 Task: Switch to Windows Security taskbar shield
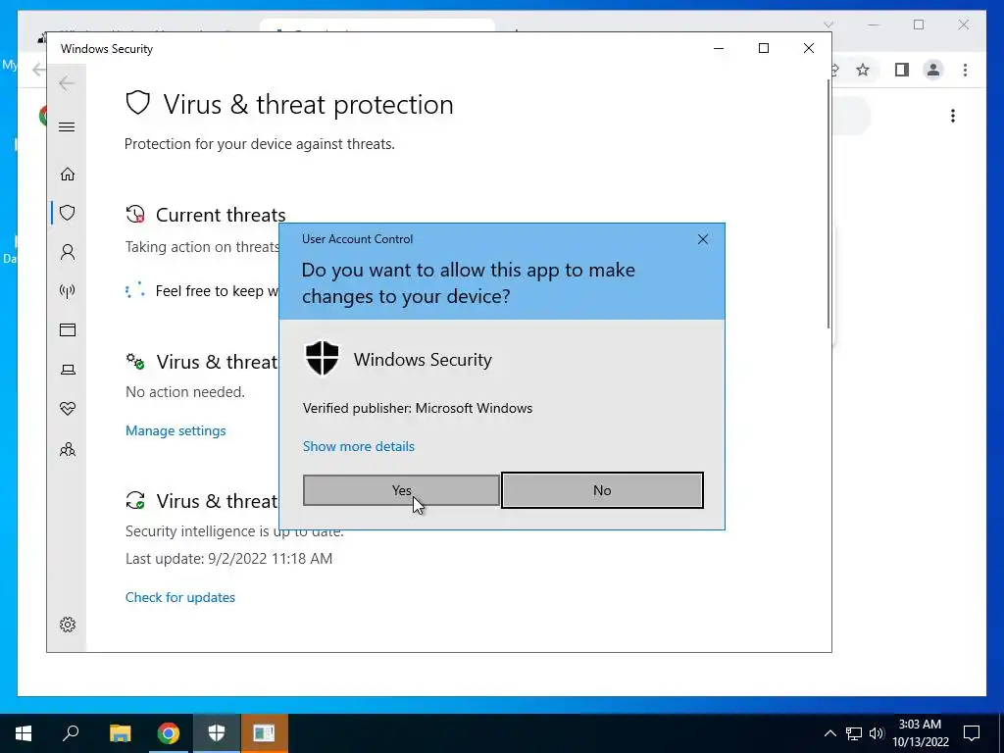coord(217,733)
